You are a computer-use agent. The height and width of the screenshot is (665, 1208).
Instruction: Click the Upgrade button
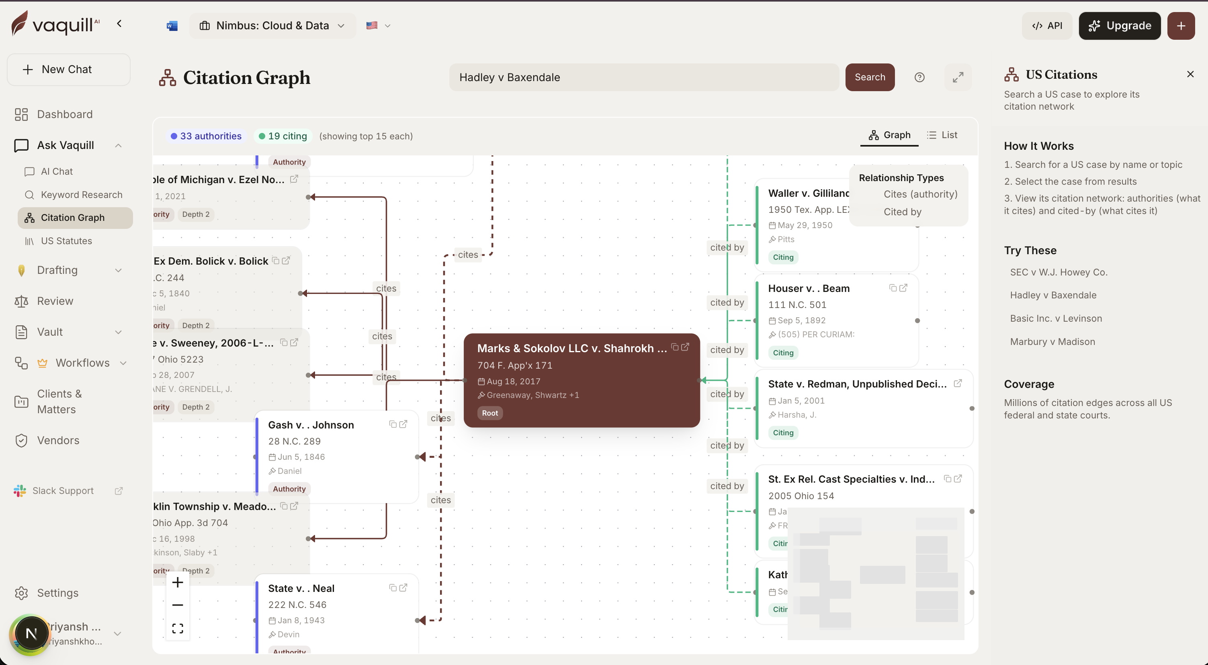(1119, 26)
